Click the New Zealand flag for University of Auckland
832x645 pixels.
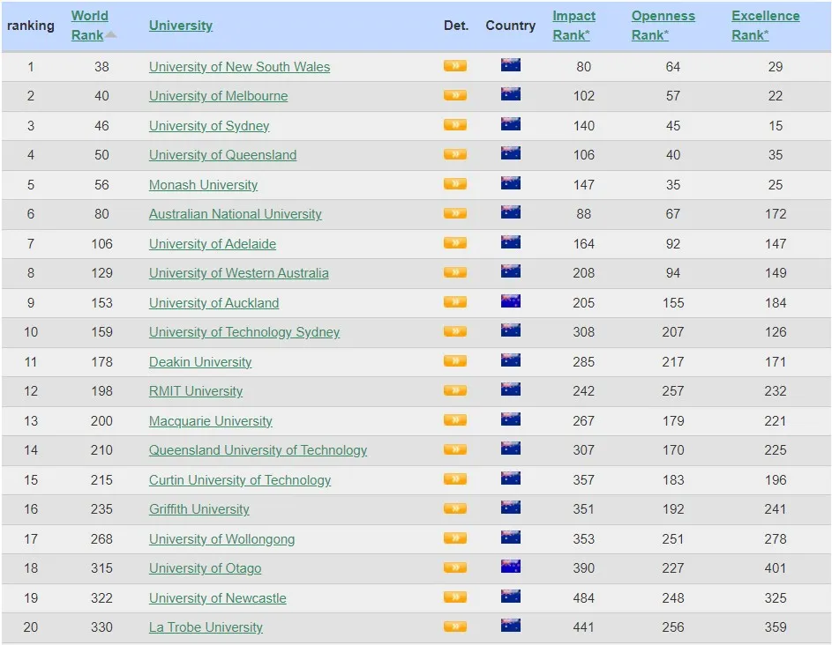point(511,301)
